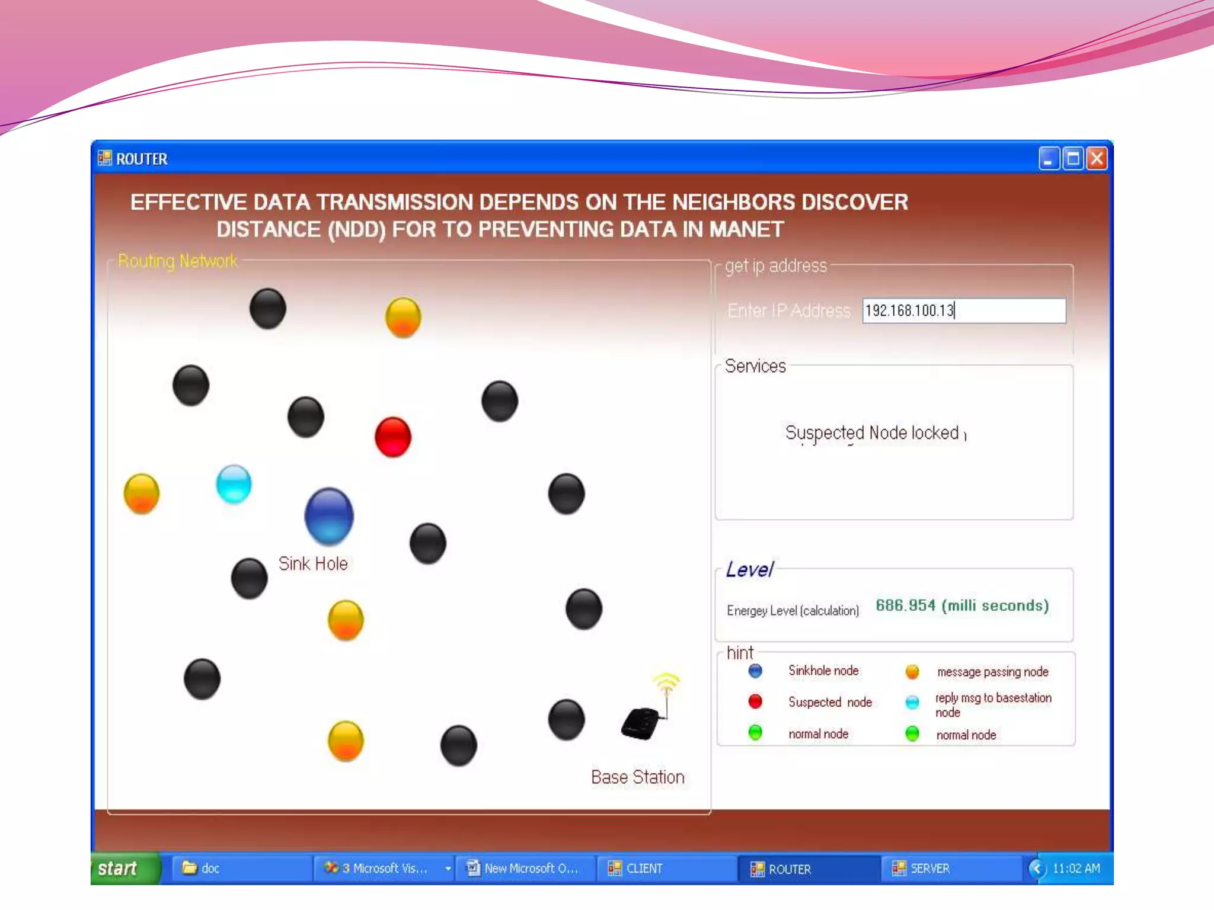Click the red suspected node
The image size is (1214, 910).
pos(393,437)
